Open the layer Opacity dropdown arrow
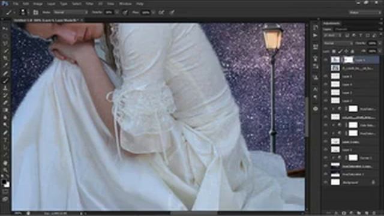The width and height of the screenshot is (384, 216). pyautogui.click(x=380, y=43)
